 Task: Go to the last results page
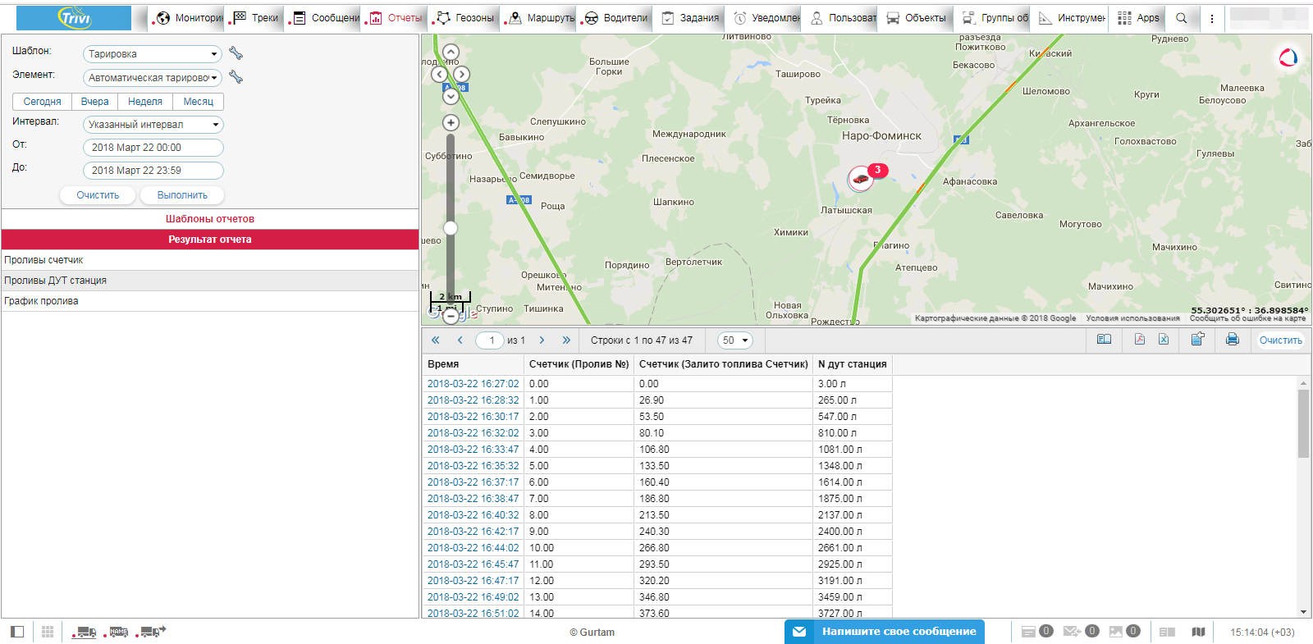click(x=566, y=340)
